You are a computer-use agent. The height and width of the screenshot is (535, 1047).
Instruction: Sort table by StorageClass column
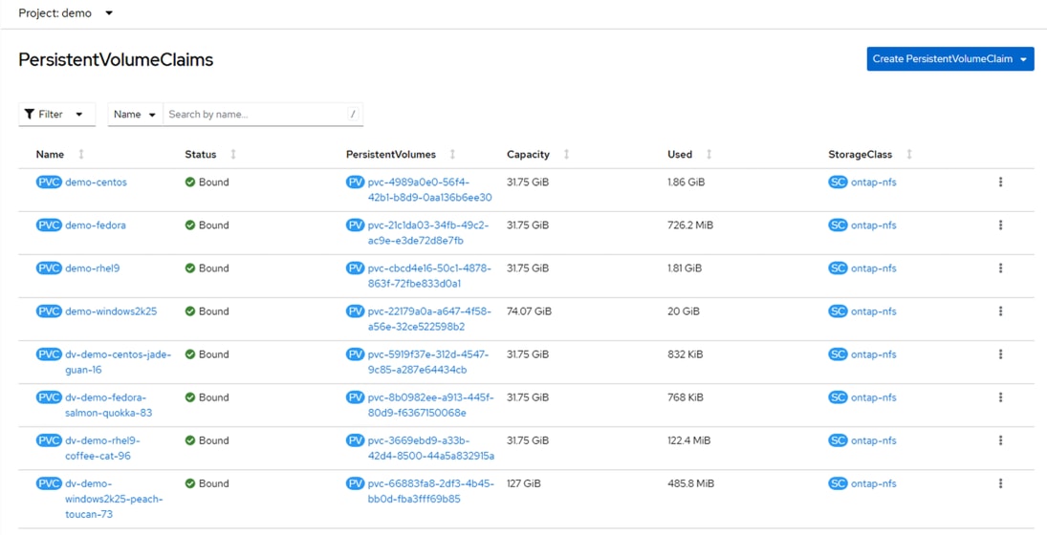860,154
